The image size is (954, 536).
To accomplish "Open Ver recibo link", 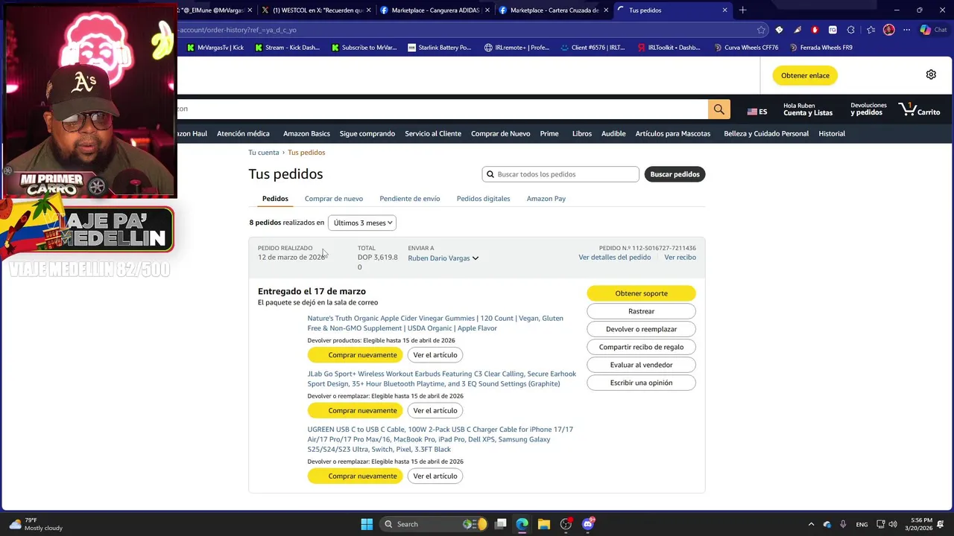I will click(x=680, y=258).
